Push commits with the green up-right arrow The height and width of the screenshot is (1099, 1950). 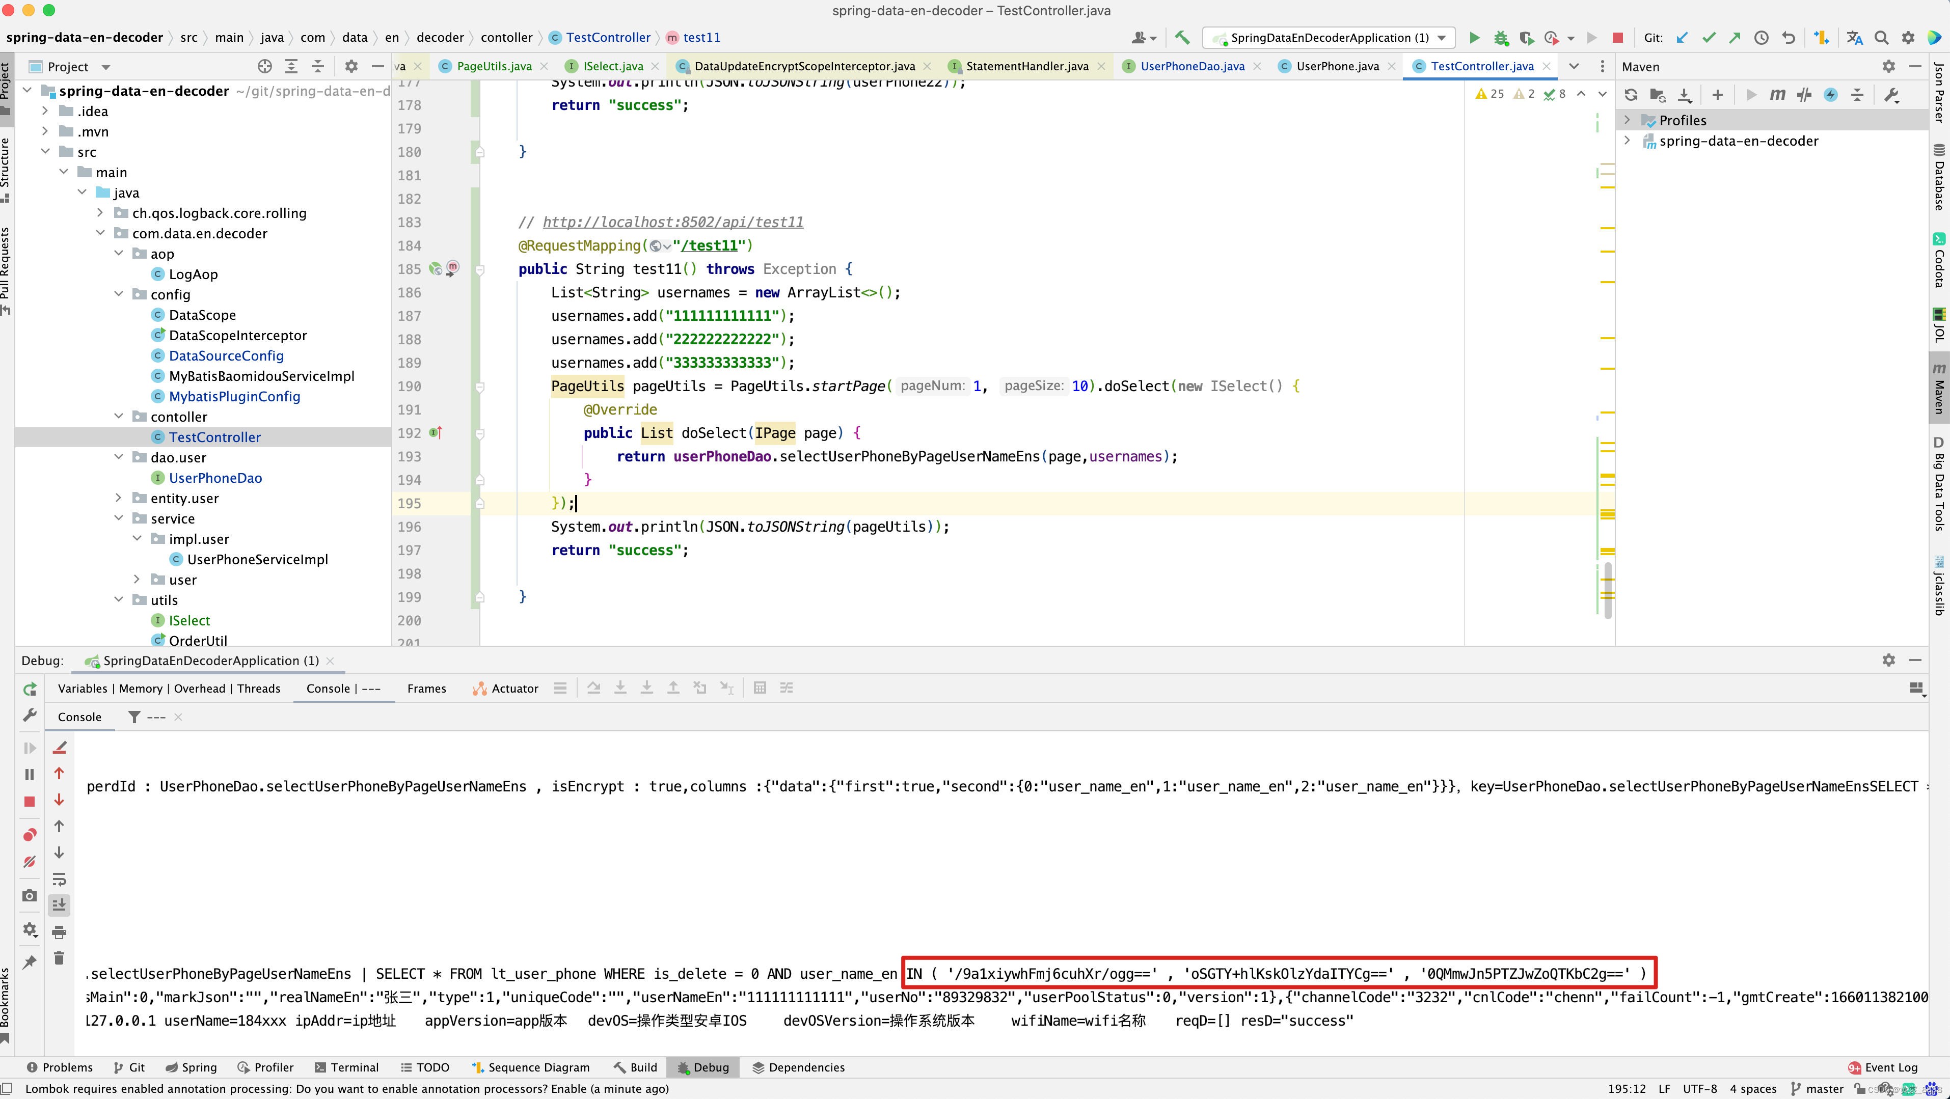(1734, 37)
